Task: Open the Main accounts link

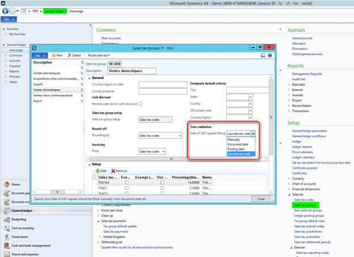Action: pyautogui.click(x=111, y=38)
